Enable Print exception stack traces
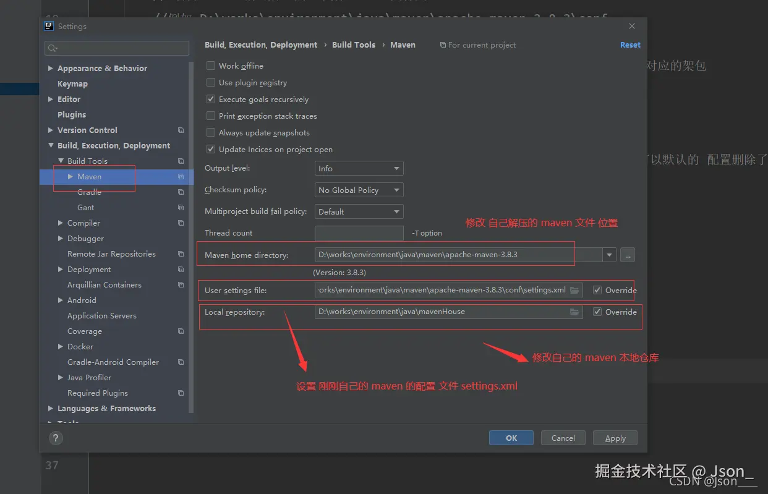This screenshot has height=494, width=768. pos(211,116)
